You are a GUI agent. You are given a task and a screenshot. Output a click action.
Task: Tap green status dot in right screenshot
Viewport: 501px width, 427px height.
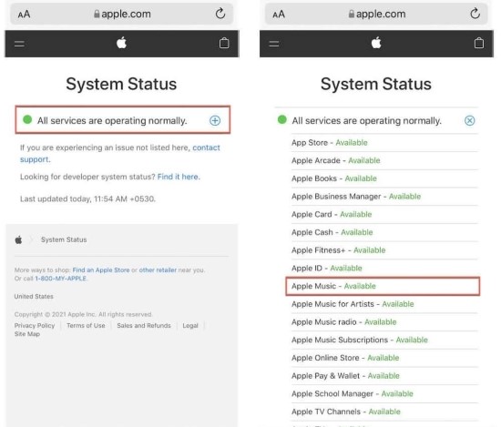[282, 120]
